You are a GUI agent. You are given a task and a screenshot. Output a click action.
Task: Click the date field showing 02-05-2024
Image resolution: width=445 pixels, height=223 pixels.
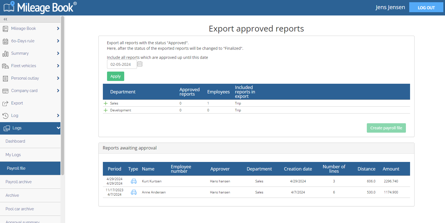122,64
